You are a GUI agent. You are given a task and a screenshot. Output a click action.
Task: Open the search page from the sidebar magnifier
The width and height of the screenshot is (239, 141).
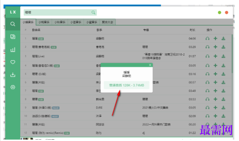coord(13,24)
